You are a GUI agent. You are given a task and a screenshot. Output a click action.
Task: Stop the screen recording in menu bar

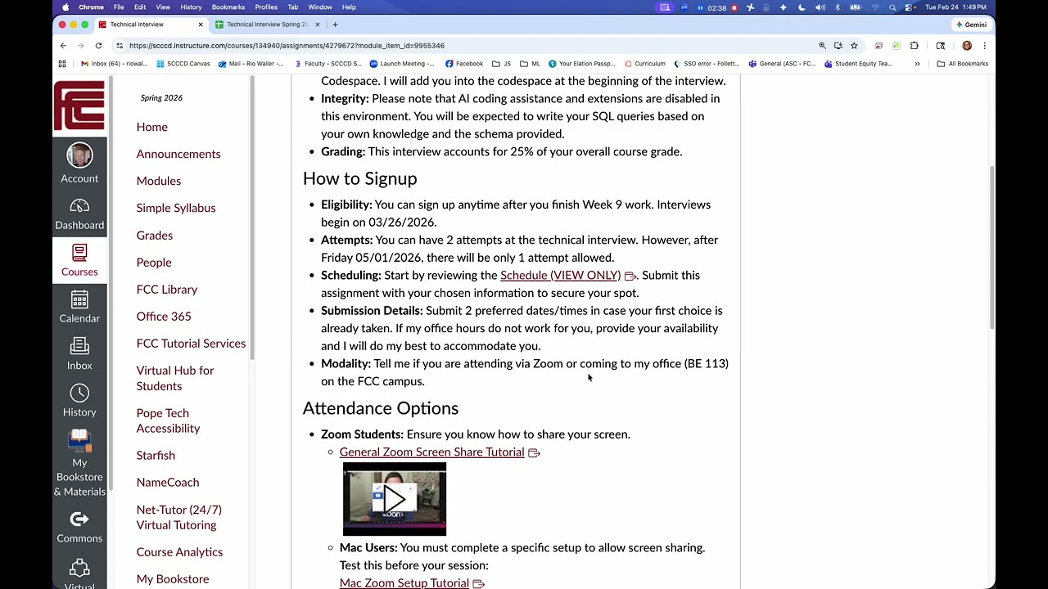734,7
